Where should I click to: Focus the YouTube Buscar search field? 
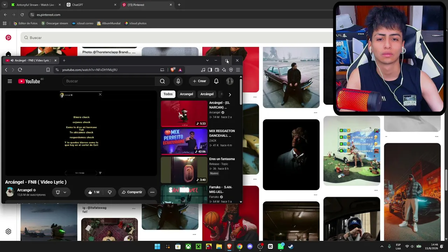pos(108,81)
